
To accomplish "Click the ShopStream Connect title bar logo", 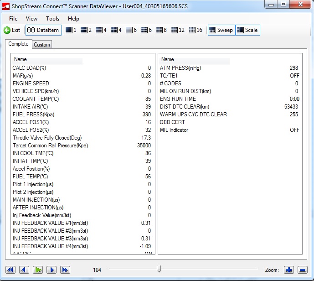I will pos(6,6).
